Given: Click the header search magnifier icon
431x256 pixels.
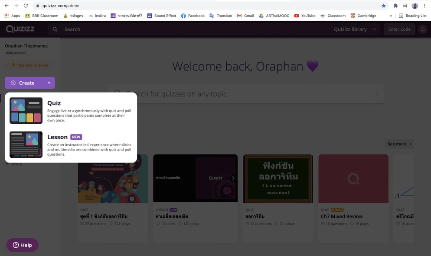Looking at the screenshot, I should 55,29.
